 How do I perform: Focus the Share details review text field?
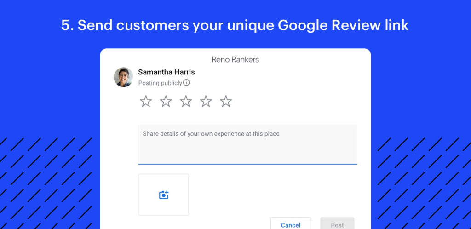pyautogui.click(x=247, y=144)
